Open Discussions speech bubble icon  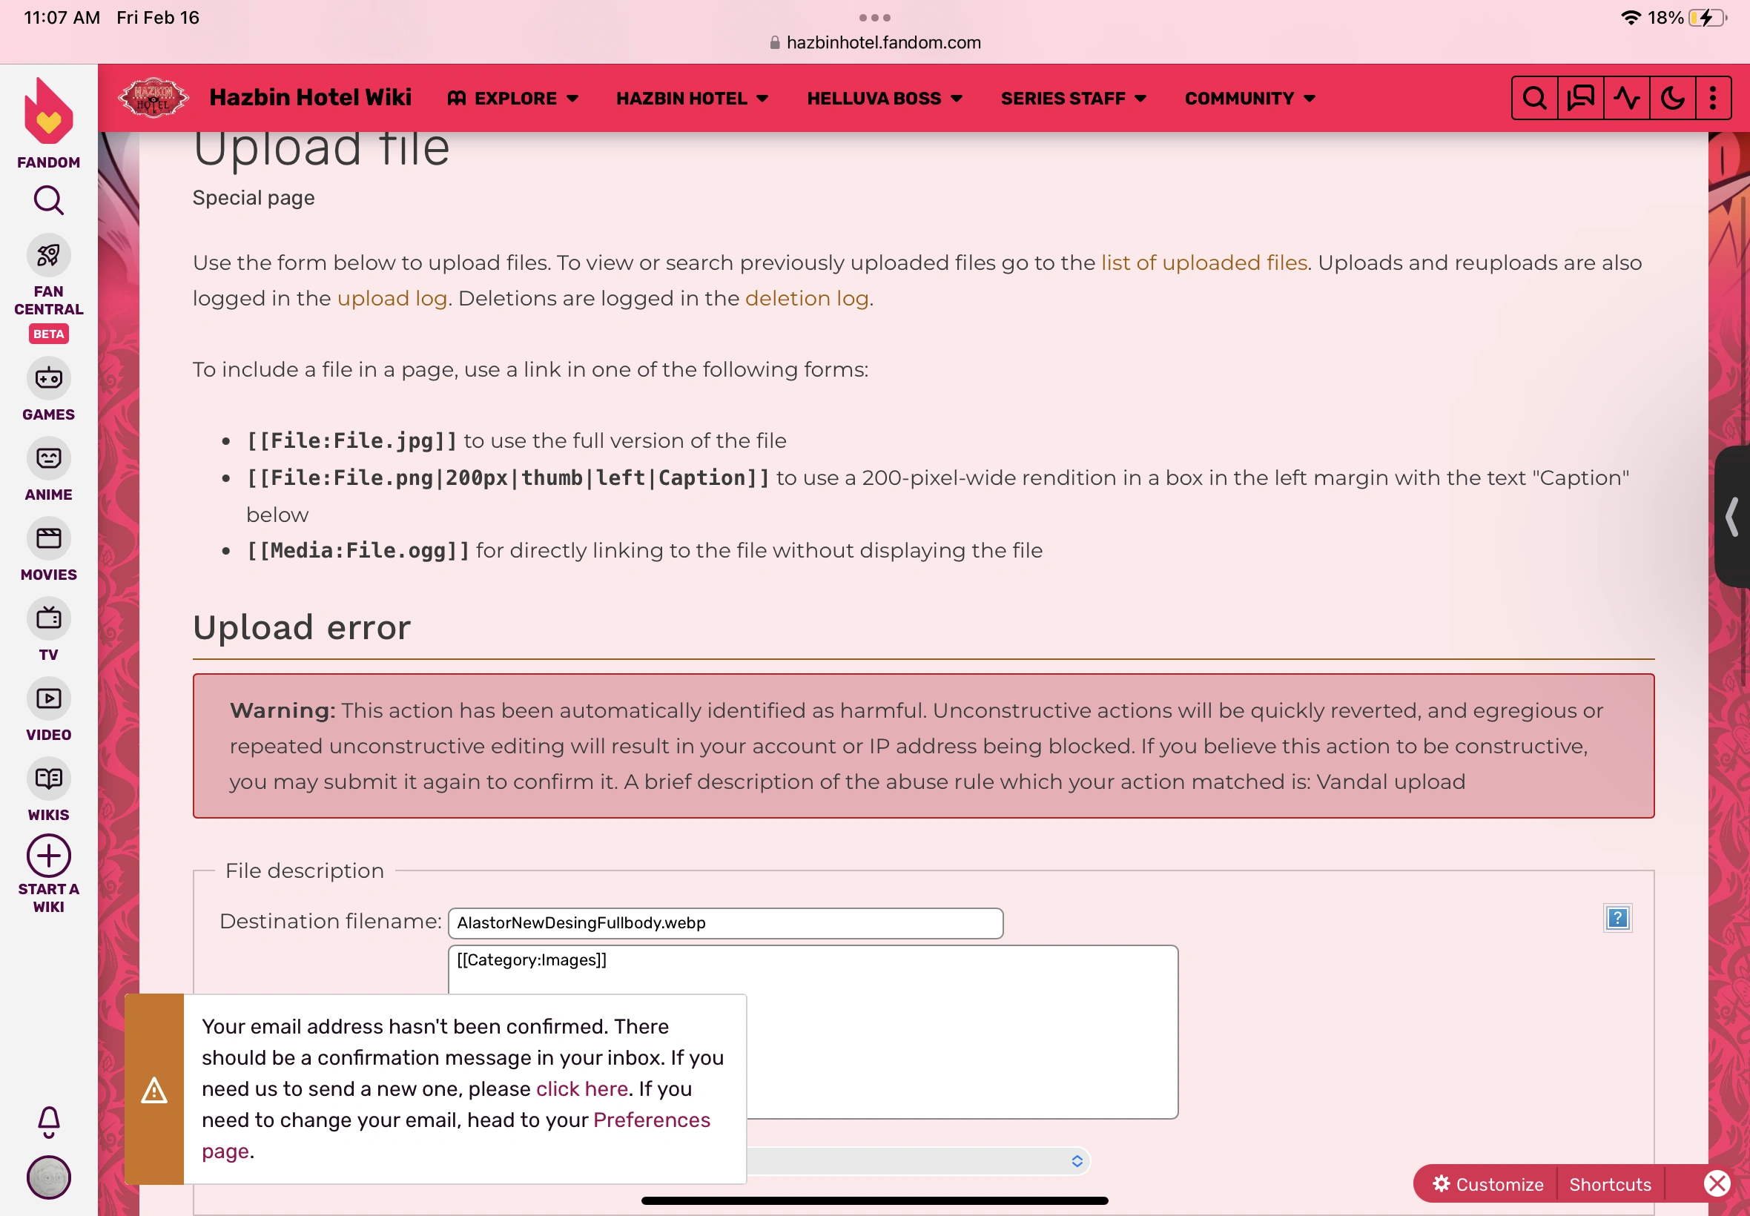(1581, 99)
